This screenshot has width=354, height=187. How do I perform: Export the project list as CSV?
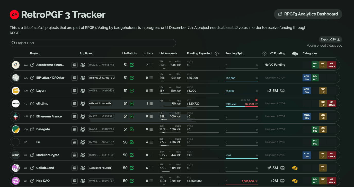[330, 39]
